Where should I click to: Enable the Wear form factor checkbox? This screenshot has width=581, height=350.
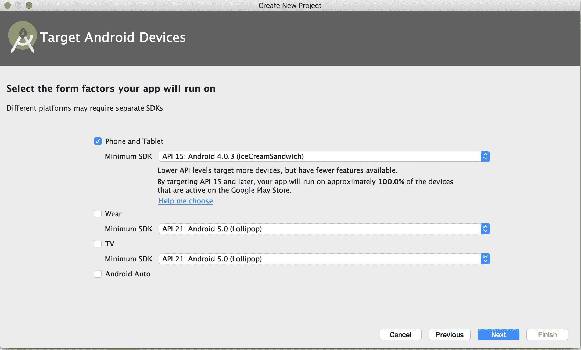98,214
